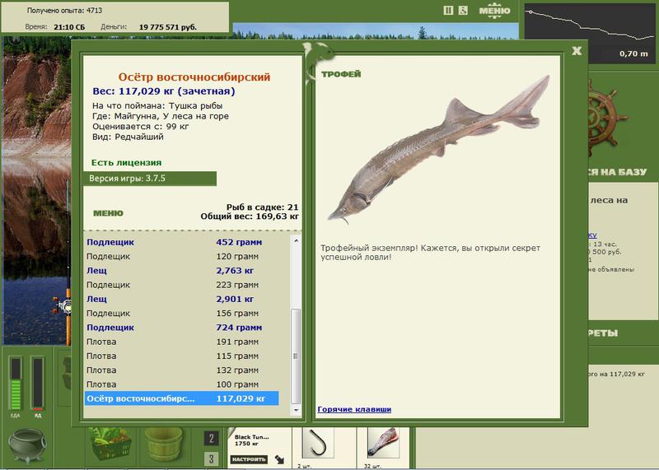Viewport: 659px width, 470px height.
Task: Switch to tackle slot 2
Action: [x=212, y=439]
